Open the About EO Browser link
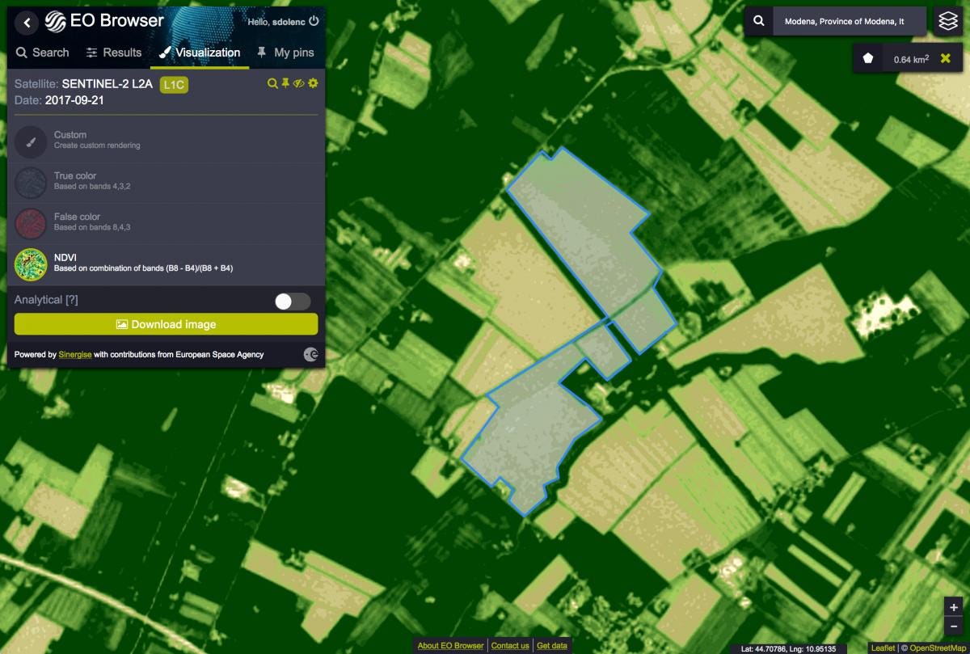Viewport: 970px width, 654px height. (x=451, y=645)
